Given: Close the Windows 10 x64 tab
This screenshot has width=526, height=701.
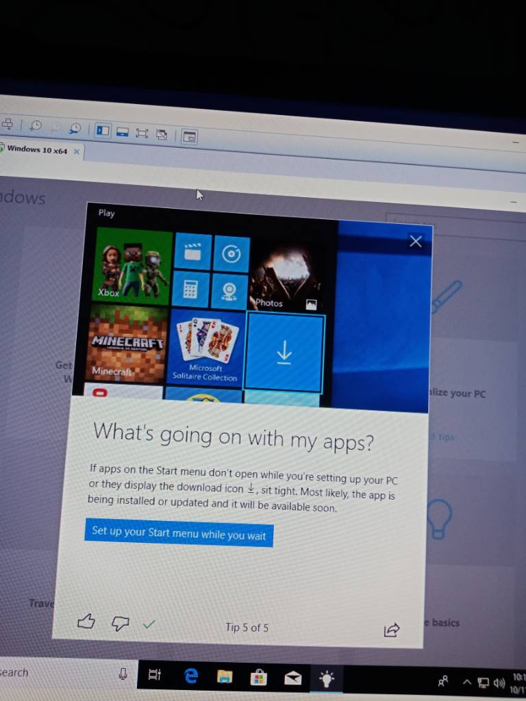Looking at the screenshot, I should 77,151.
